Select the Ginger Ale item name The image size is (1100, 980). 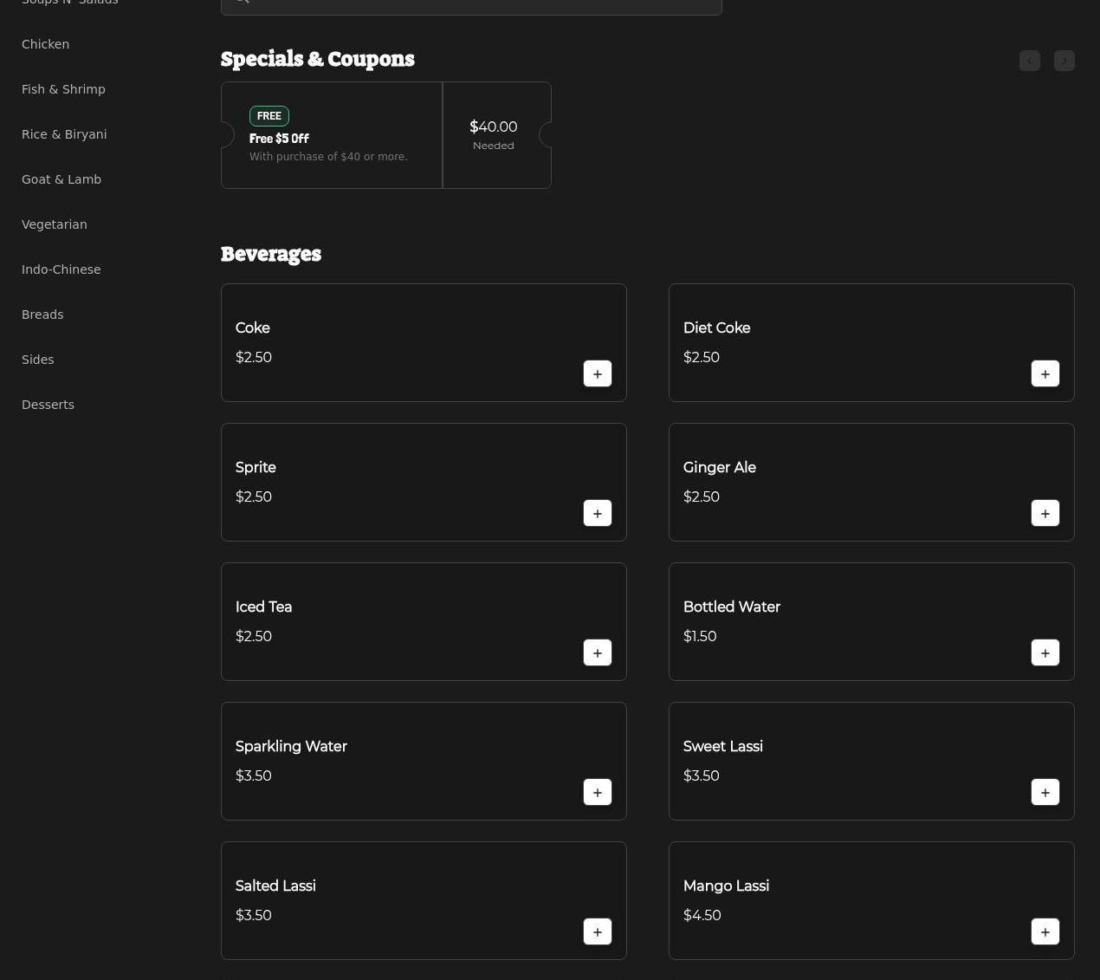pyautogui.click(x=719, y=467)
